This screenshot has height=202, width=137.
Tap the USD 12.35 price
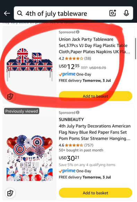69,67
